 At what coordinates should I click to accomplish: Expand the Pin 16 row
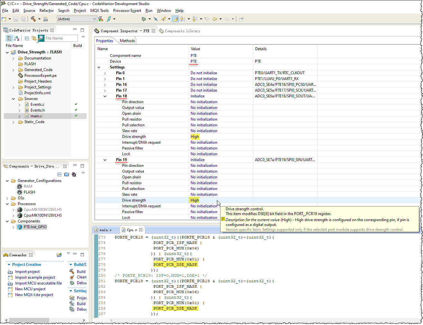click(x=105, y=85)
